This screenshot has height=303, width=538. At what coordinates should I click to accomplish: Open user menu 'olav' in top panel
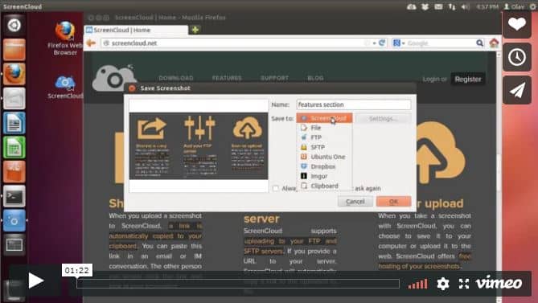click(x=514, y=6)
